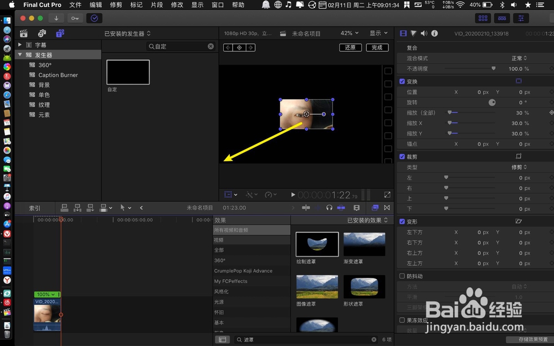Select the 绘制遮罩 effect thumbnail
The width and height of the screenshot is (554, 346).
pyautogui.click(x=317, y=244)
